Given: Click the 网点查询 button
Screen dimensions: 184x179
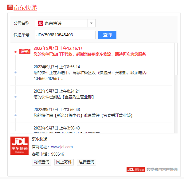Looking at the screenshot, I should tap(41, 162).
